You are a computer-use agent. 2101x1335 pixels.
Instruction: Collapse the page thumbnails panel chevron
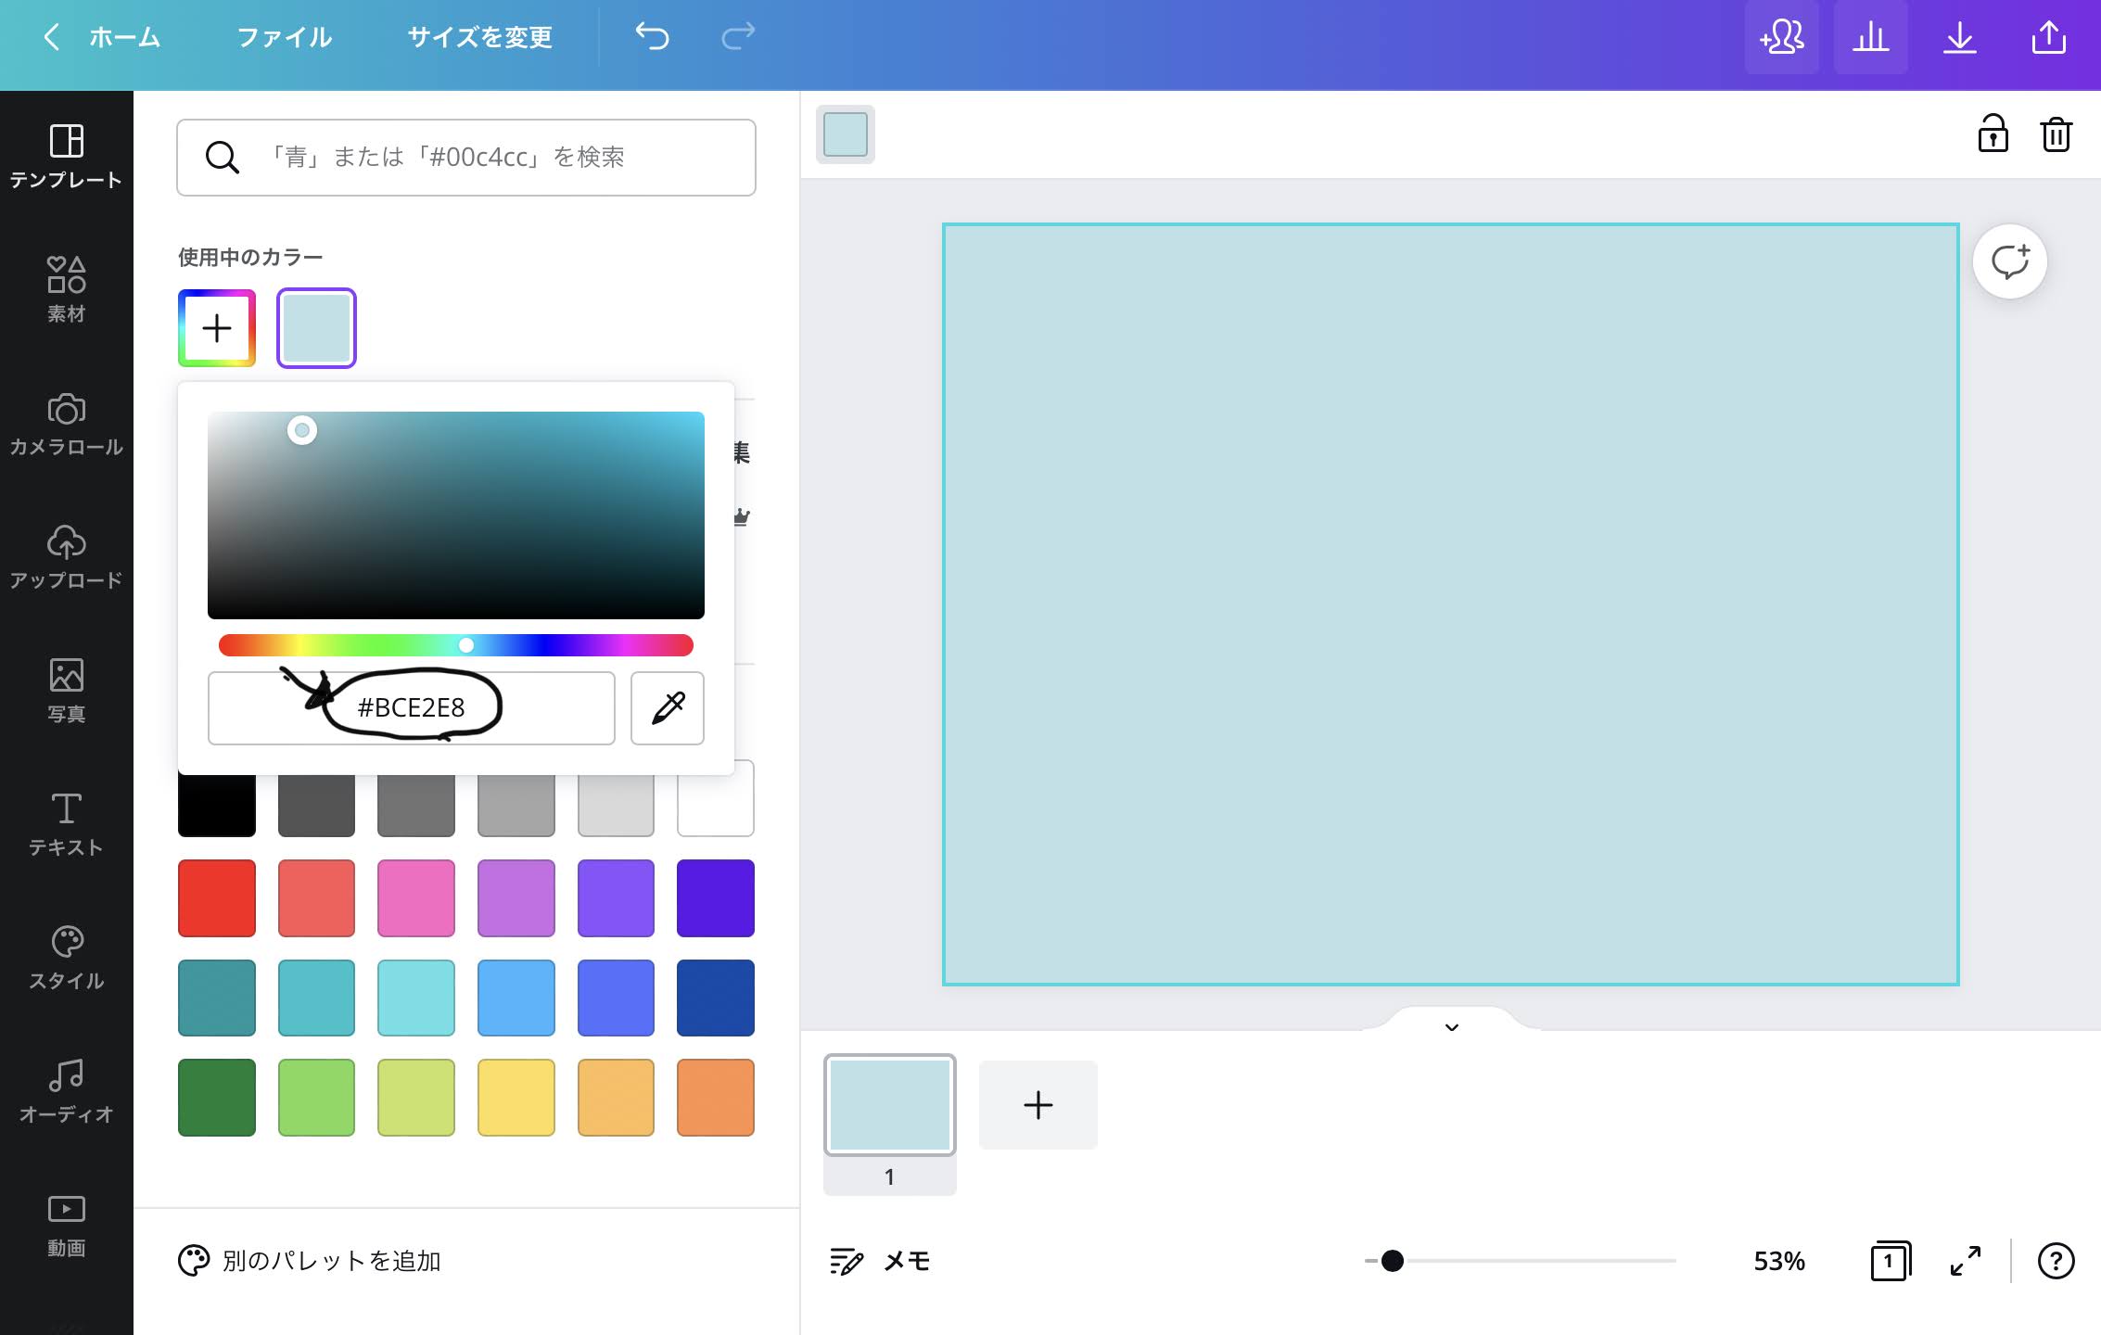click(1452, 1027)
